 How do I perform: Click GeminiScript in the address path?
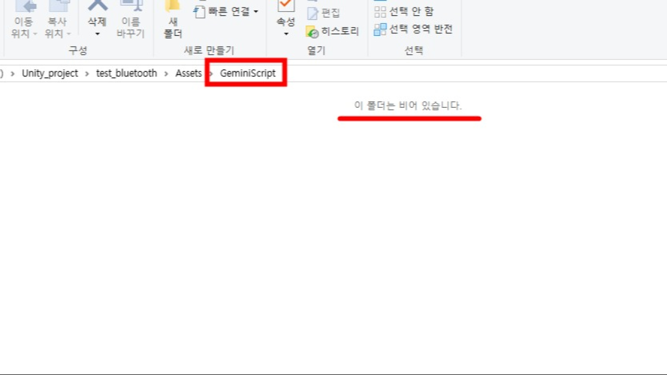(248, 73)
